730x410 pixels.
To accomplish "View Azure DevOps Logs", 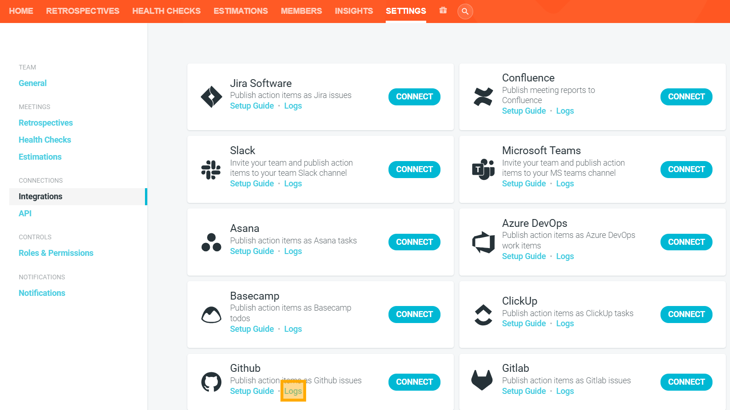I will pyautogui.click(x=565, y=256).
